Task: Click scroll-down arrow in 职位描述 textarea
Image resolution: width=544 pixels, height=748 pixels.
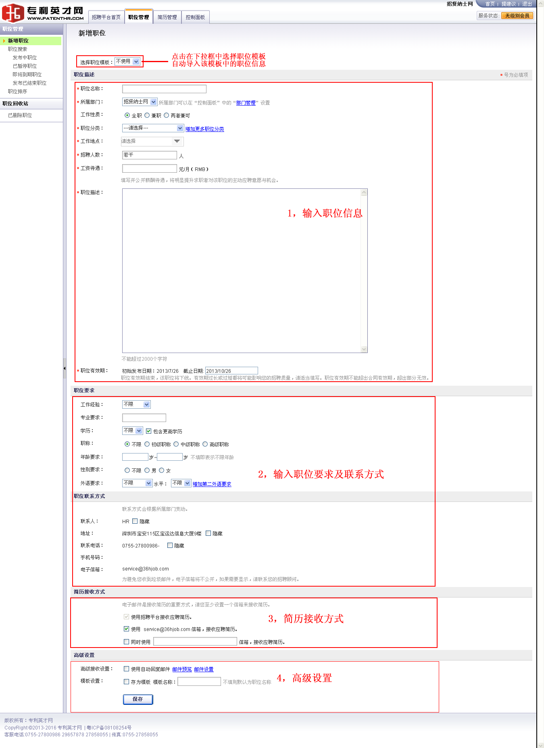Action: 364,349
